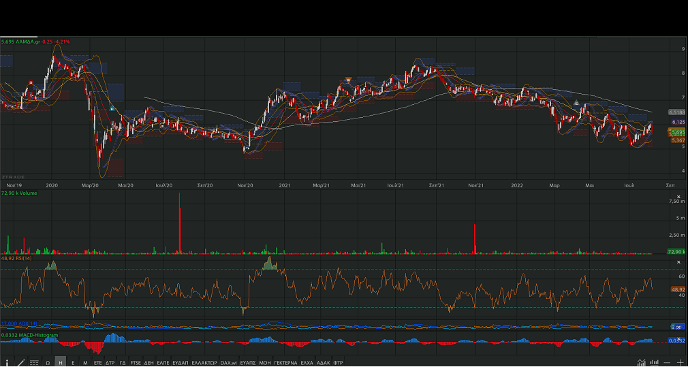
Task: Open the FTSE symbol tab
Action: click(136, 363)
